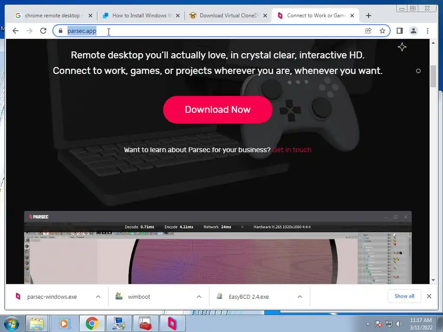Screen dimensions: 443x332
Task: Open the Chrome side panel
Action: tap(399, 31)
